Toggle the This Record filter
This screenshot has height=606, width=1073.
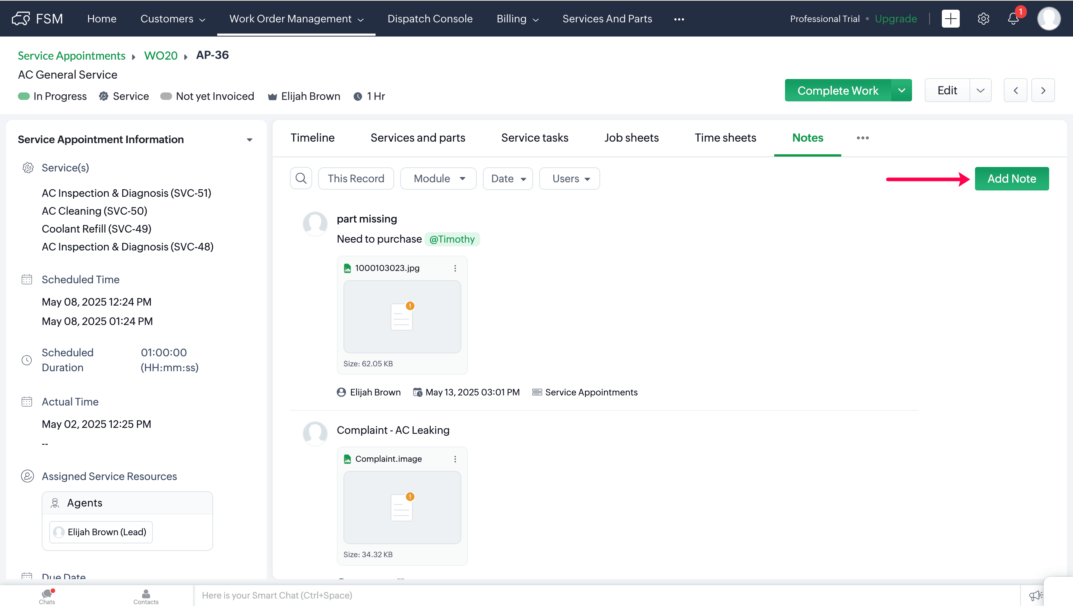[356, 179]
